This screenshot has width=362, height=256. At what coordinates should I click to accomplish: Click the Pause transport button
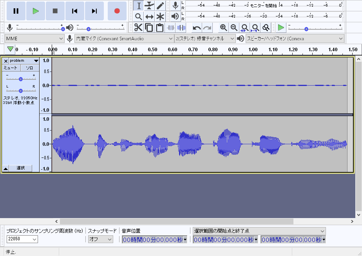pyautogui.click(x=16, y=11)
